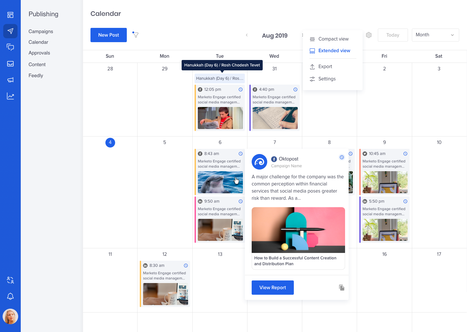Expand the Month view dropdown

(435, 35)
